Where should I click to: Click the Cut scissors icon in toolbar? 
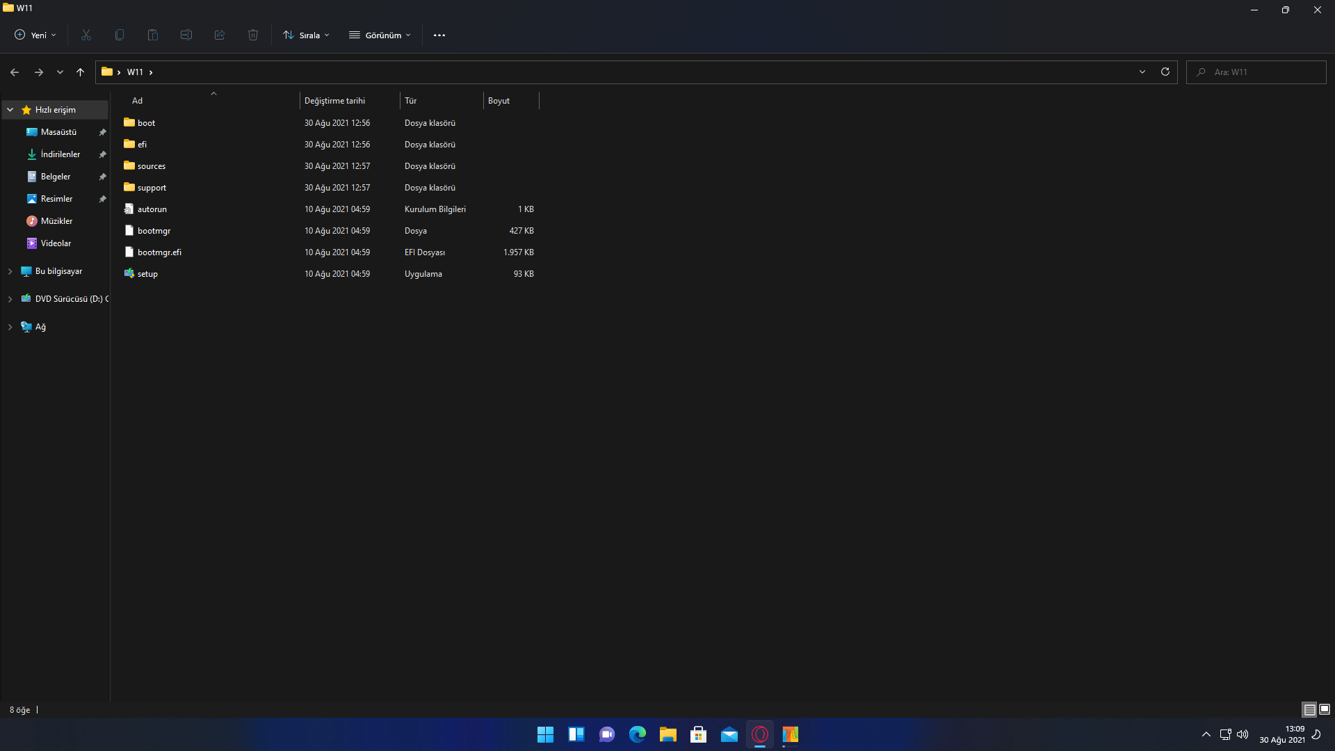click(x=86, y=35)
